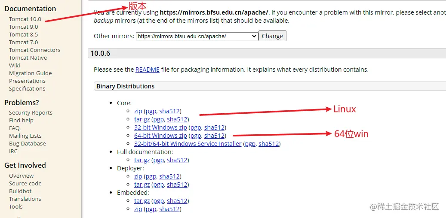Download the Core zip package

click(138, 111)
